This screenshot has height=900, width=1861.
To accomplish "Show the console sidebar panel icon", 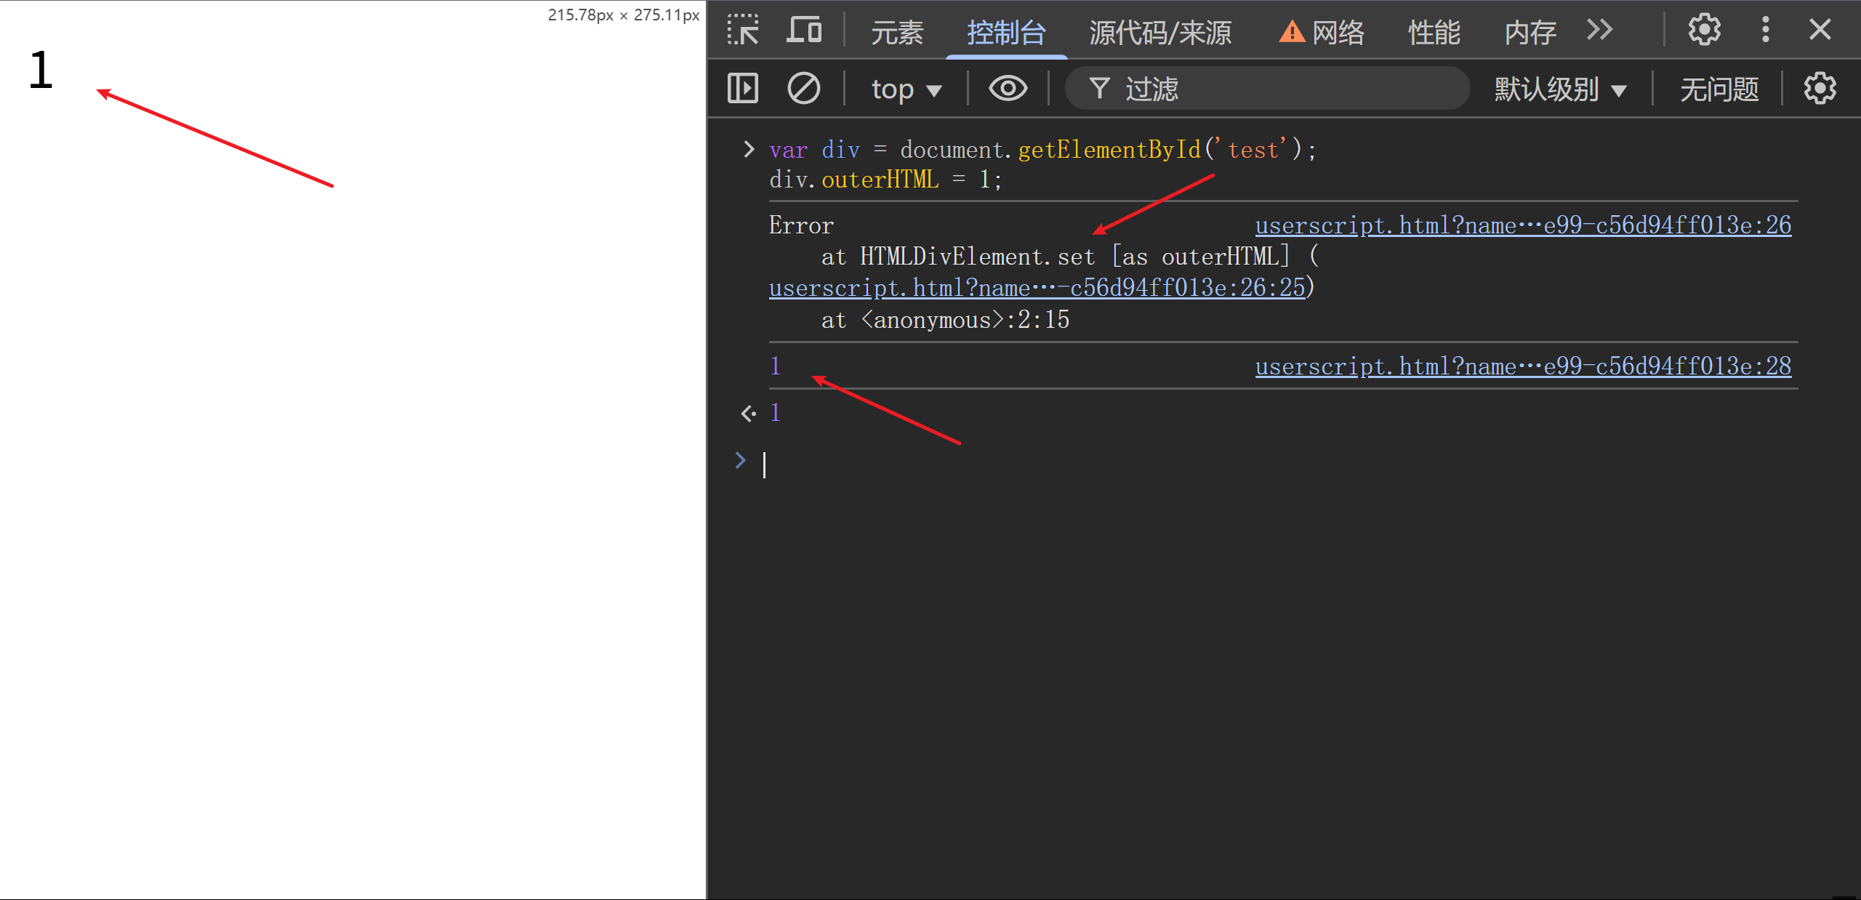I will pyautogui.click(x=743, y=89).
